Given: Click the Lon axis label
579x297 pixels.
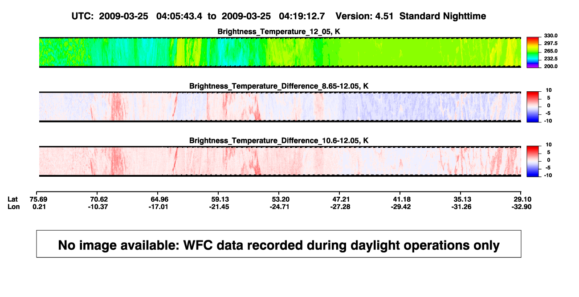Looking at the screenshot, I should (13, 207).
